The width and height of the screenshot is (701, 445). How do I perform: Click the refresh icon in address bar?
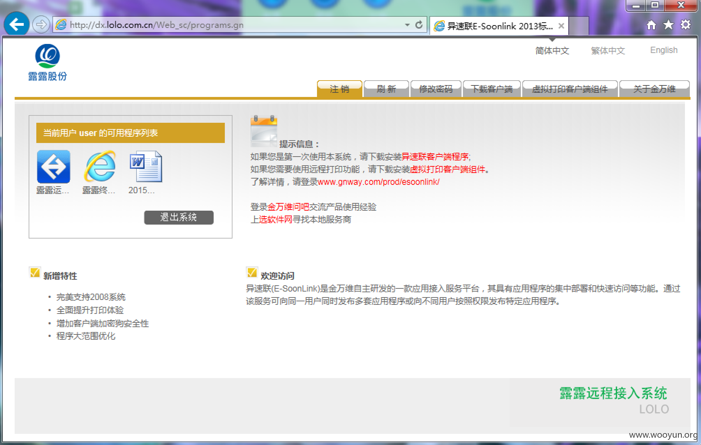(x=419, y=25)
